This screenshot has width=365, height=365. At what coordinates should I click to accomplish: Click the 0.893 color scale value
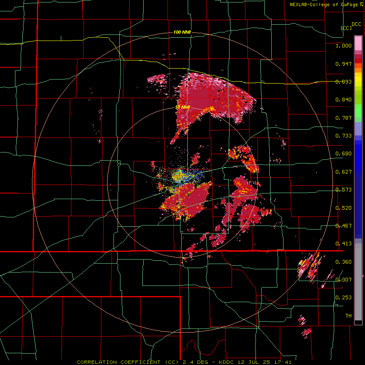tap(344, 82)
